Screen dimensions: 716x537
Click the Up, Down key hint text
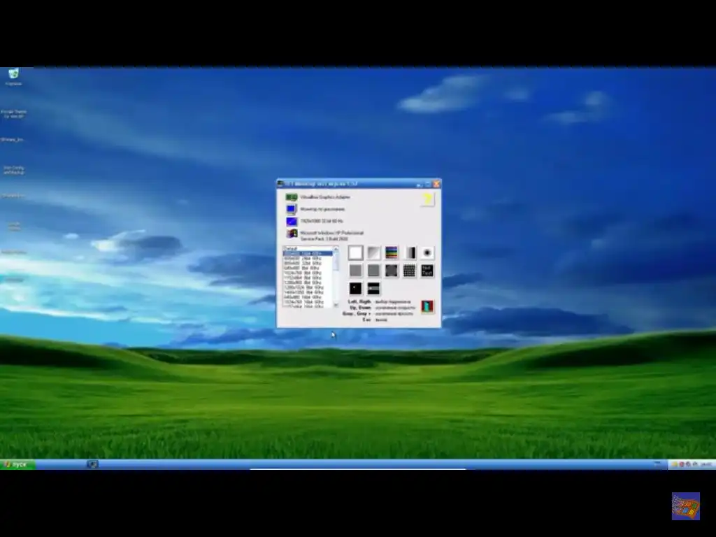click(x=361, y=308)
